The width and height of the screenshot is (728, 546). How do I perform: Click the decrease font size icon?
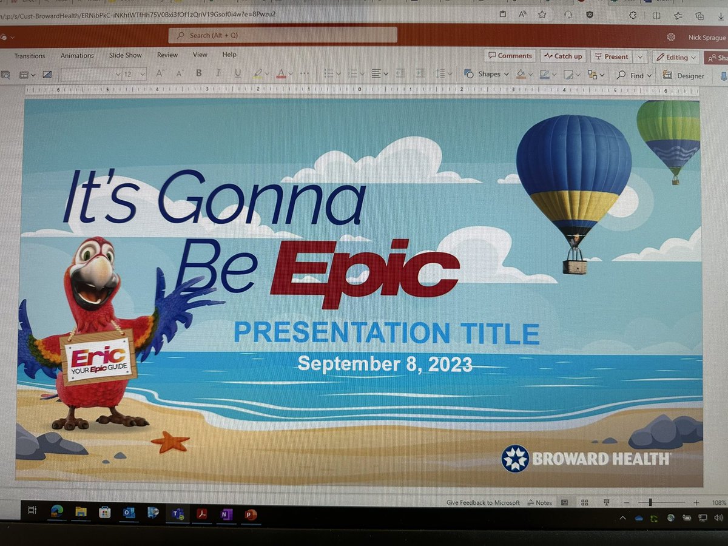(180, 73)
